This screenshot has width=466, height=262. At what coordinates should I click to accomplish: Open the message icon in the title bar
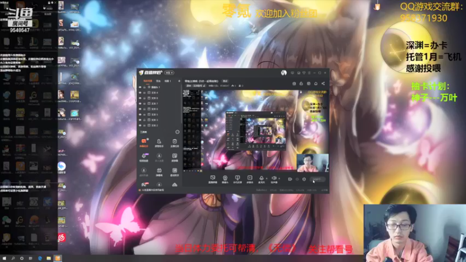coord(292,73)
